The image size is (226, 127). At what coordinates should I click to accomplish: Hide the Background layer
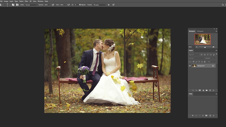pos(190,66)
